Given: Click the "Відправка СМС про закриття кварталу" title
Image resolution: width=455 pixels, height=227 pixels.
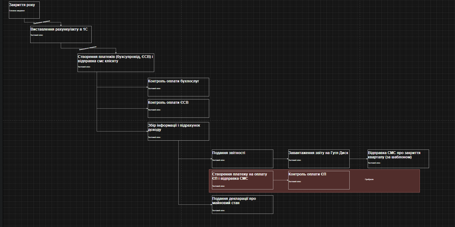Looking at the screenshot, I should 394,155.
